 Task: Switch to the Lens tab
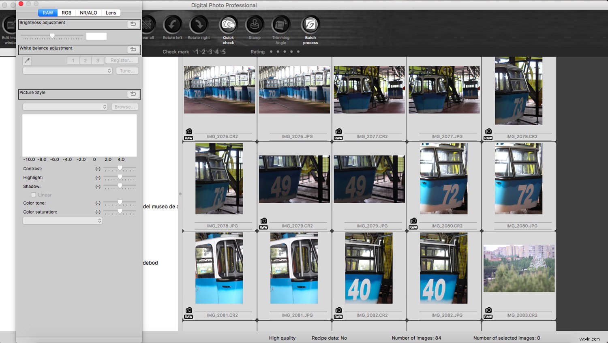(111, 13)
